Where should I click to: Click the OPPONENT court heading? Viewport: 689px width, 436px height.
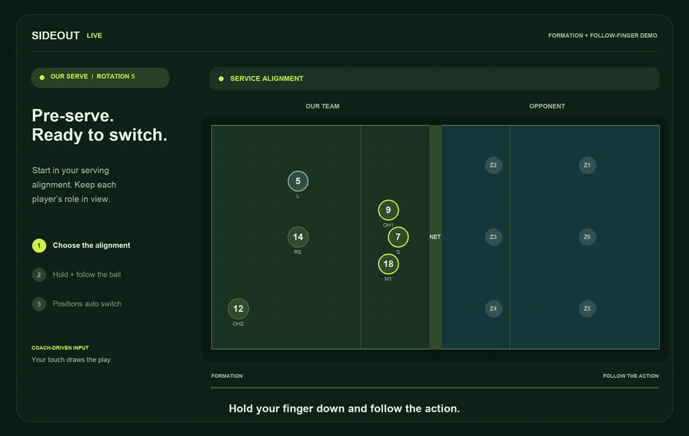pos(547,106)
